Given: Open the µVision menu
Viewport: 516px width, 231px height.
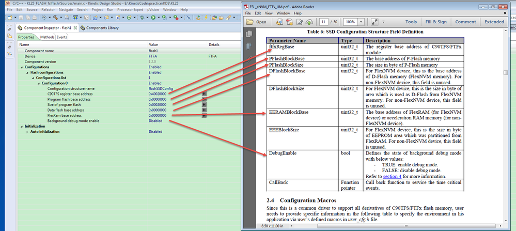Looking at the screenshot, I should [153, 10].
